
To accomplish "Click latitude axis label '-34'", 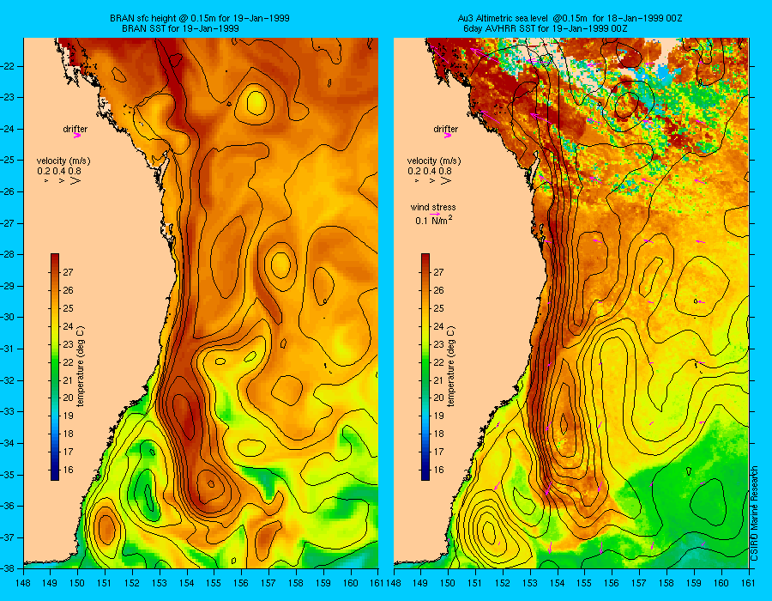I will pyautogui.click(x=9, y=443).
